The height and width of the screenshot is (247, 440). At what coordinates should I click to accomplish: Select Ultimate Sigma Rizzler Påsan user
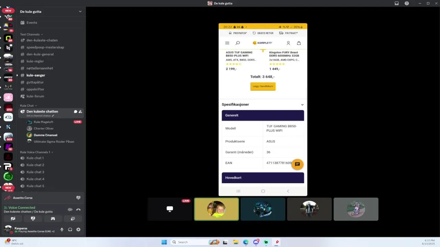[x=54, y=141]
